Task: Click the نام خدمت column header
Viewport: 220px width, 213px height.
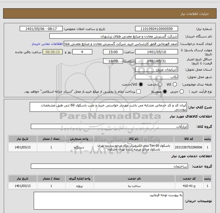Action: click(134, 178)
